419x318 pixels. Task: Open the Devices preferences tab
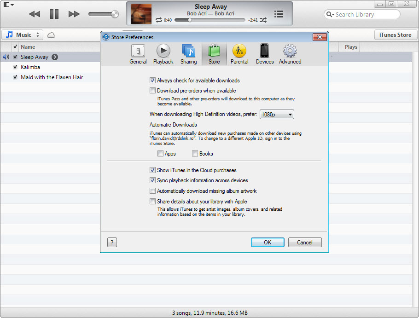coord(265,54)
